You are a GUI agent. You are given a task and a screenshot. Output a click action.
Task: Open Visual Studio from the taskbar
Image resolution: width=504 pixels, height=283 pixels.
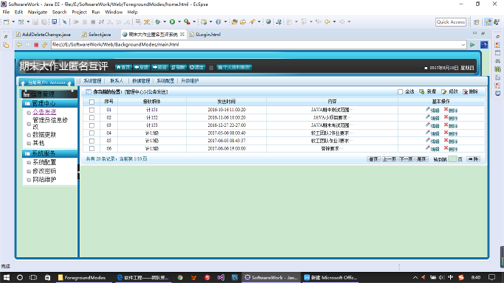pos(221,277)
